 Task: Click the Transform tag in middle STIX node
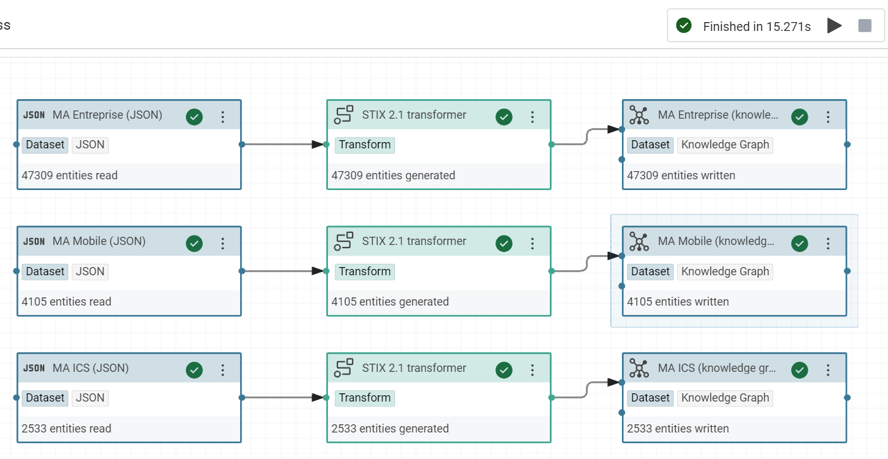pos(365,271)
